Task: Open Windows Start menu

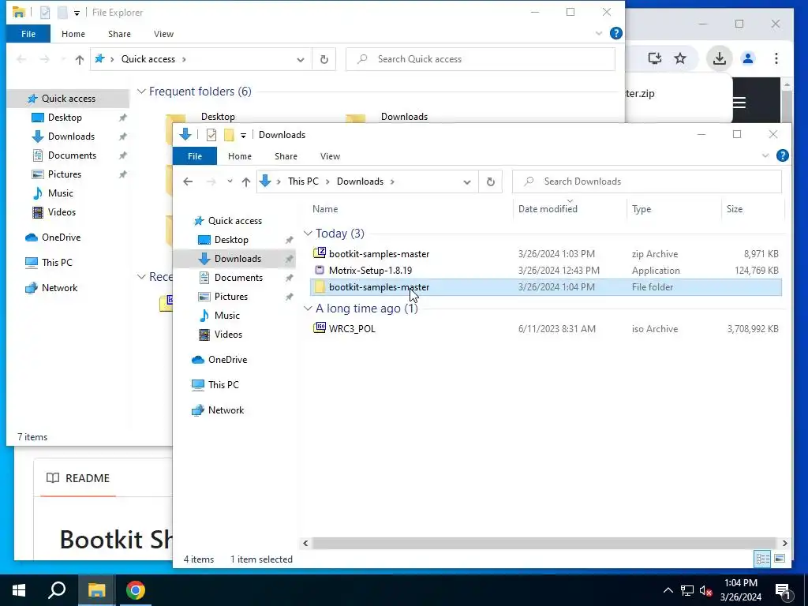Action: point(19,590)
